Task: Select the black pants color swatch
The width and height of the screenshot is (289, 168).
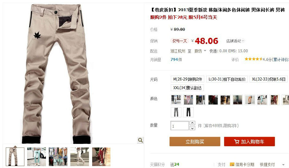Action: 188,112
